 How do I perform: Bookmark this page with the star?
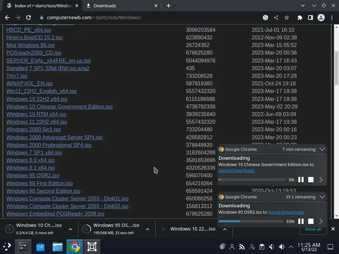287,18
